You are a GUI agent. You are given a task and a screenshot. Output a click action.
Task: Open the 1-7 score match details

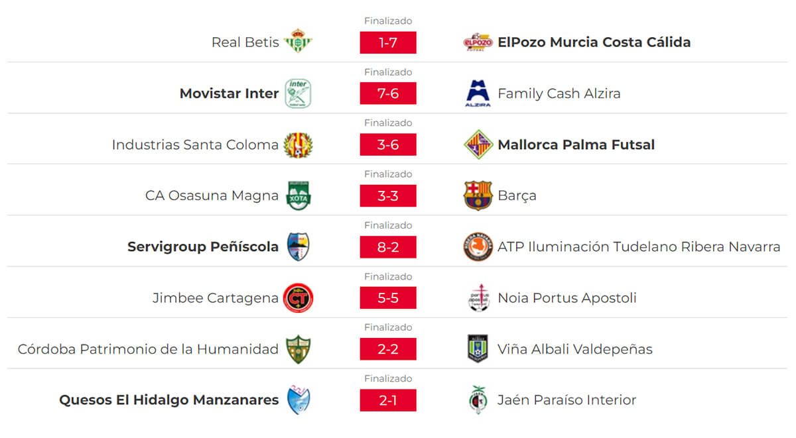(x=388, y=42)
